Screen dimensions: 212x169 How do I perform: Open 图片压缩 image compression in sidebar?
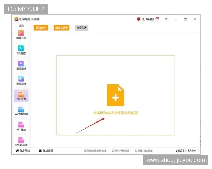(21, 35)
